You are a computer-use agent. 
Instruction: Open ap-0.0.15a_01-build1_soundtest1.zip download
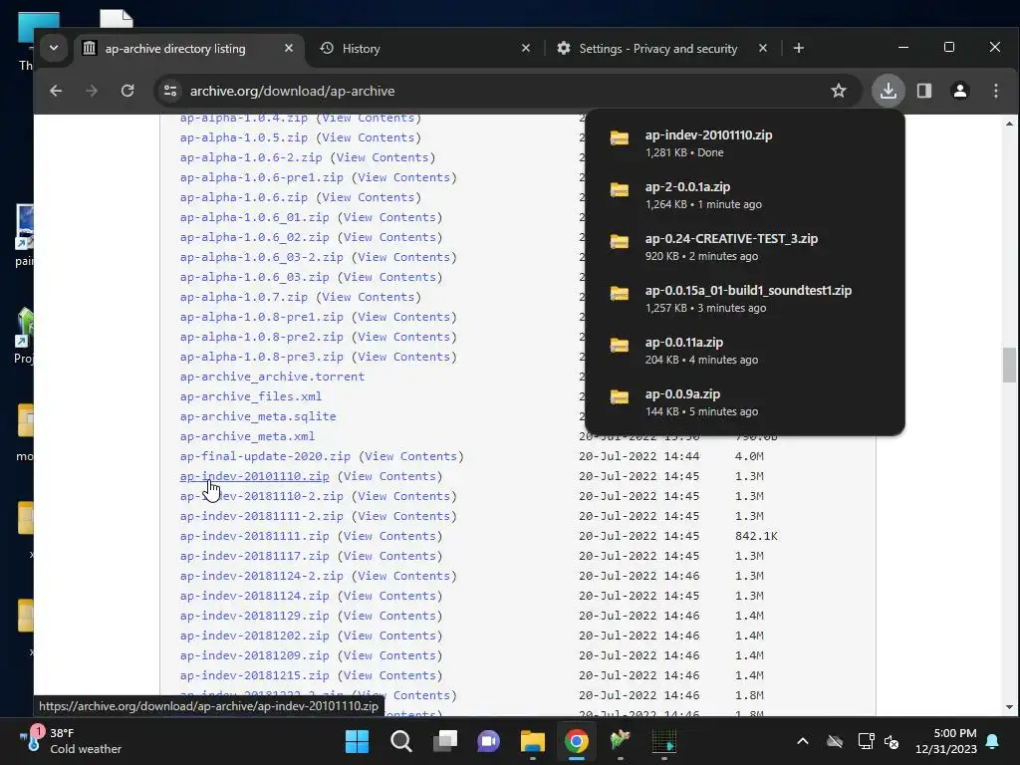click(745, 299)
